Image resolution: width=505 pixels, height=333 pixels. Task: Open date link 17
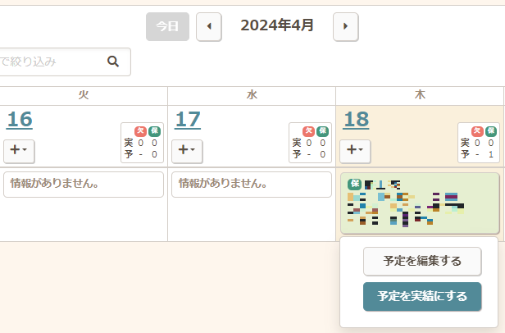click(188, 120)
